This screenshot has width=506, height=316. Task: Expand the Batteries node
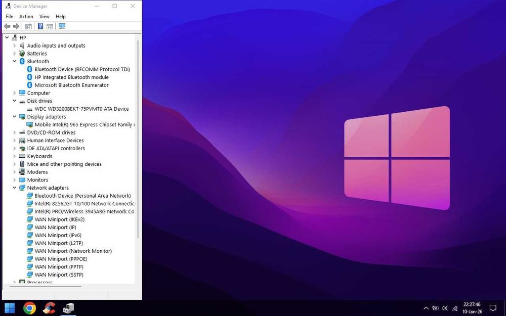tap(14, 54)
